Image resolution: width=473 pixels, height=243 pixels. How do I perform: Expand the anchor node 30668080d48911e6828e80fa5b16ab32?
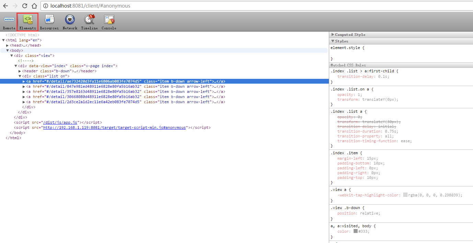click(24, 97)
